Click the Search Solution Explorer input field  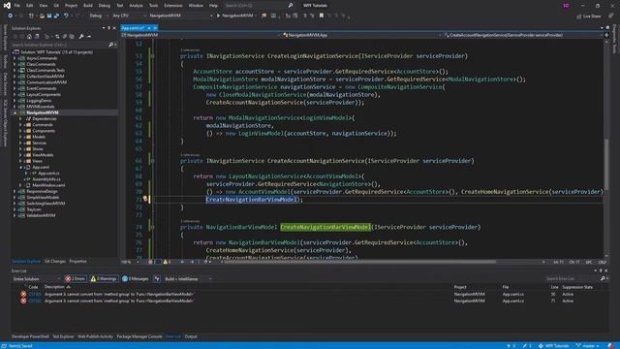(x=59, y=45)
